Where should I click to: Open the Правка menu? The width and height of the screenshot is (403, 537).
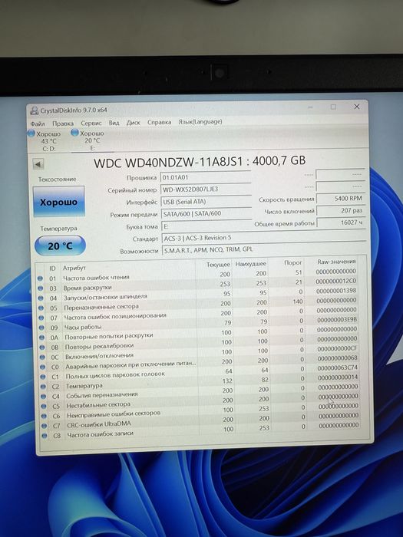pyautogui.click(x=63, y=124)
